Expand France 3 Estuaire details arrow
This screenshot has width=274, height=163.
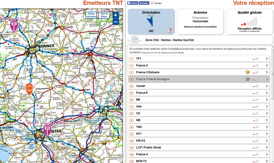point(267,72)
